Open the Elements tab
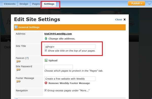 (10, 4)
